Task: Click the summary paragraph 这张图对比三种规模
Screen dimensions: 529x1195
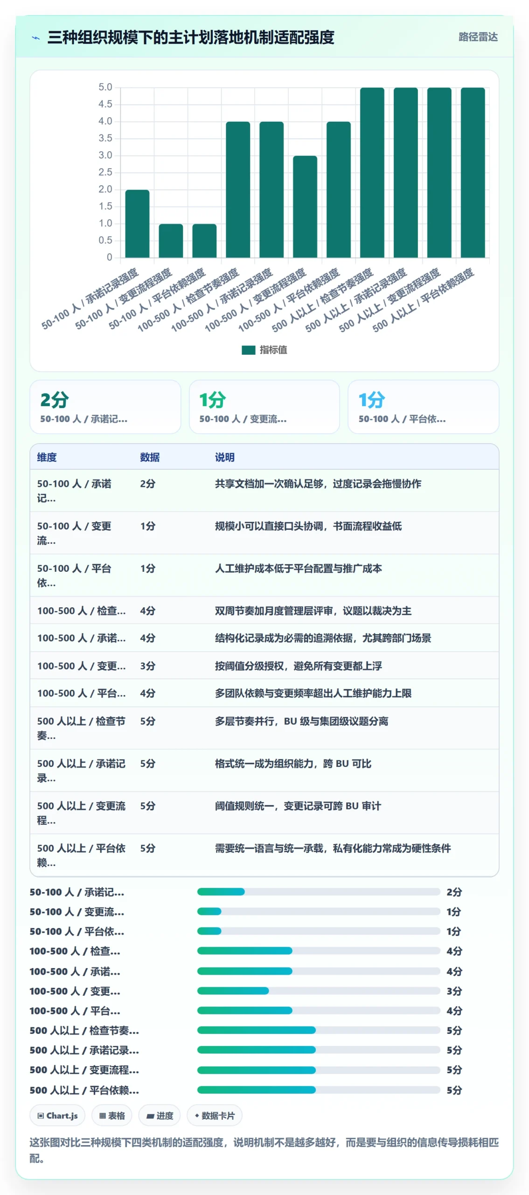Action: [264, 1150]
